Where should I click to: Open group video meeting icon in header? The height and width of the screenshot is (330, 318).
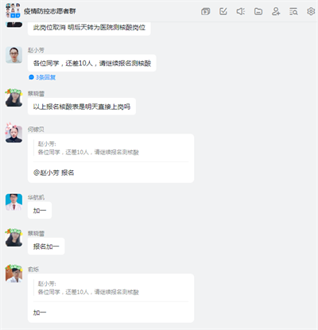pos(205,11)
